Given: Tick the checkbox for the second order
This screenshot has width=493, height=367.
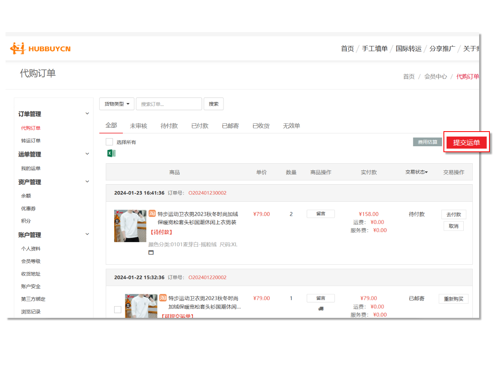Looking at the screenshot, I should (x=118, y=310).
